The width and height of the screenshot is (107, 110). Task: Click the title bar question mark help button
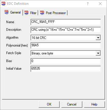[x=88, y=4]
